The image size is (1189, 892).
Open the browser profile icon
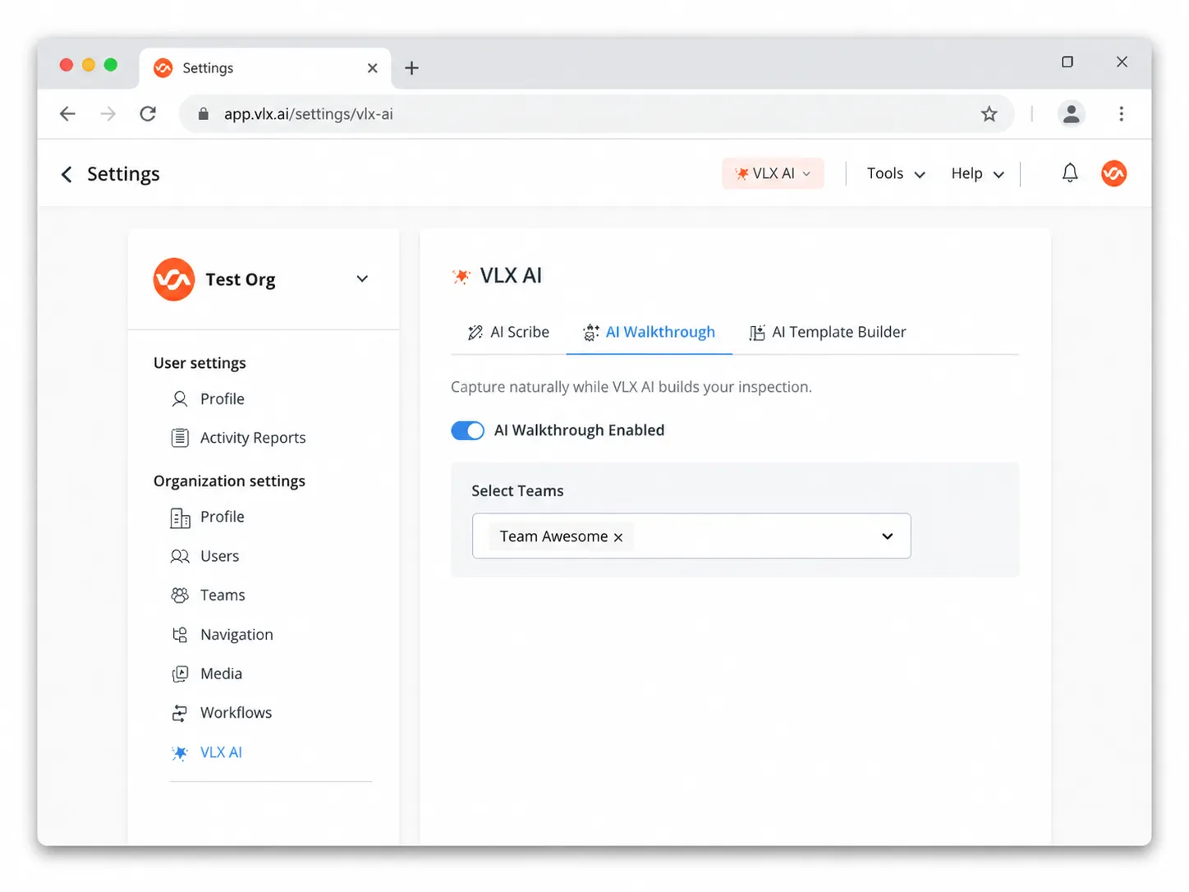click(x=1071, y=114)
